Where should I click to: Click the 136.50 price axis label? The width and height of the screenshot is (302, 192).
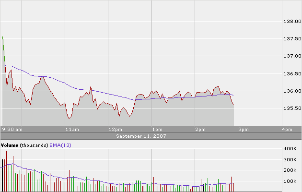pyautogui.click(x=291, y=74)
